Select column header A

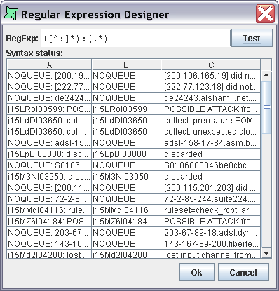(49, 65)
